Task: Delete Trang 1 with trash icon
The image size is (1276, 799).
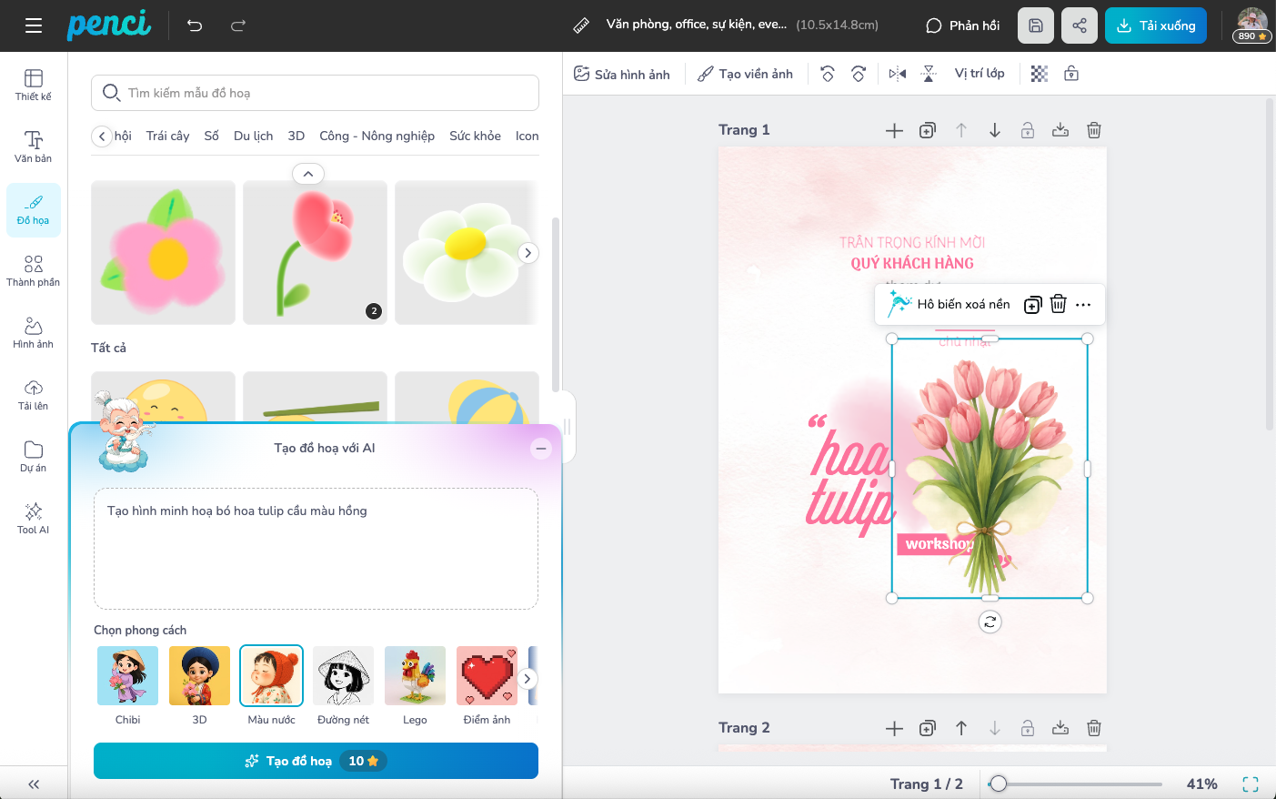Action: pyautogui.click(x=1094, y=130)
